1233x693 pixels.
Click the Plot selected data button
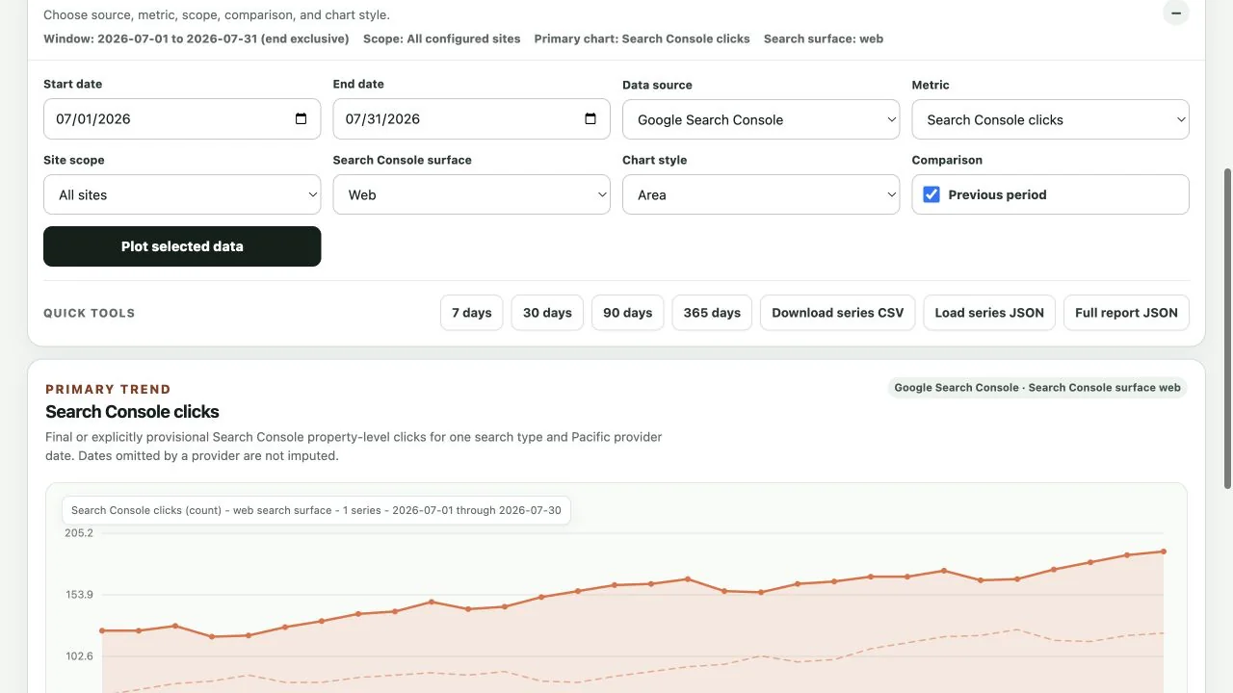[x=182, y=246]
